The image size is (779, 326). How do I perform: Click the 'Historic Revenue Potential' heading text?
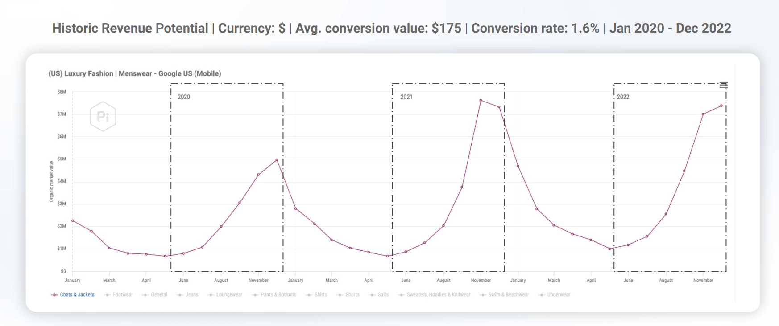tap(130, 28)
